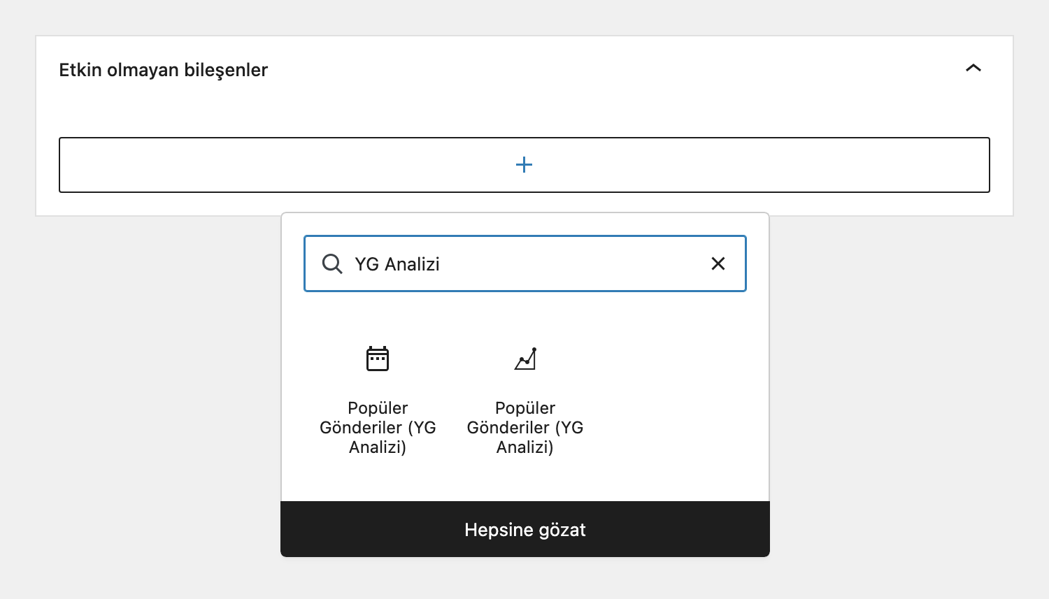This screenshot has width=1049, height=599.
Task: Click the Popüler Gönderiler label under the chart
Action: click(x=525, y=427)
